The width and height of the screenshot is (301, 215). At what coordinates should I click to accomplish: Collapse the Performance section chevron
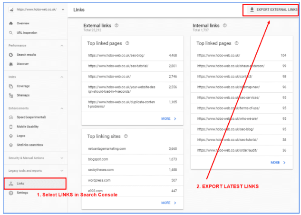click(62, 46)
